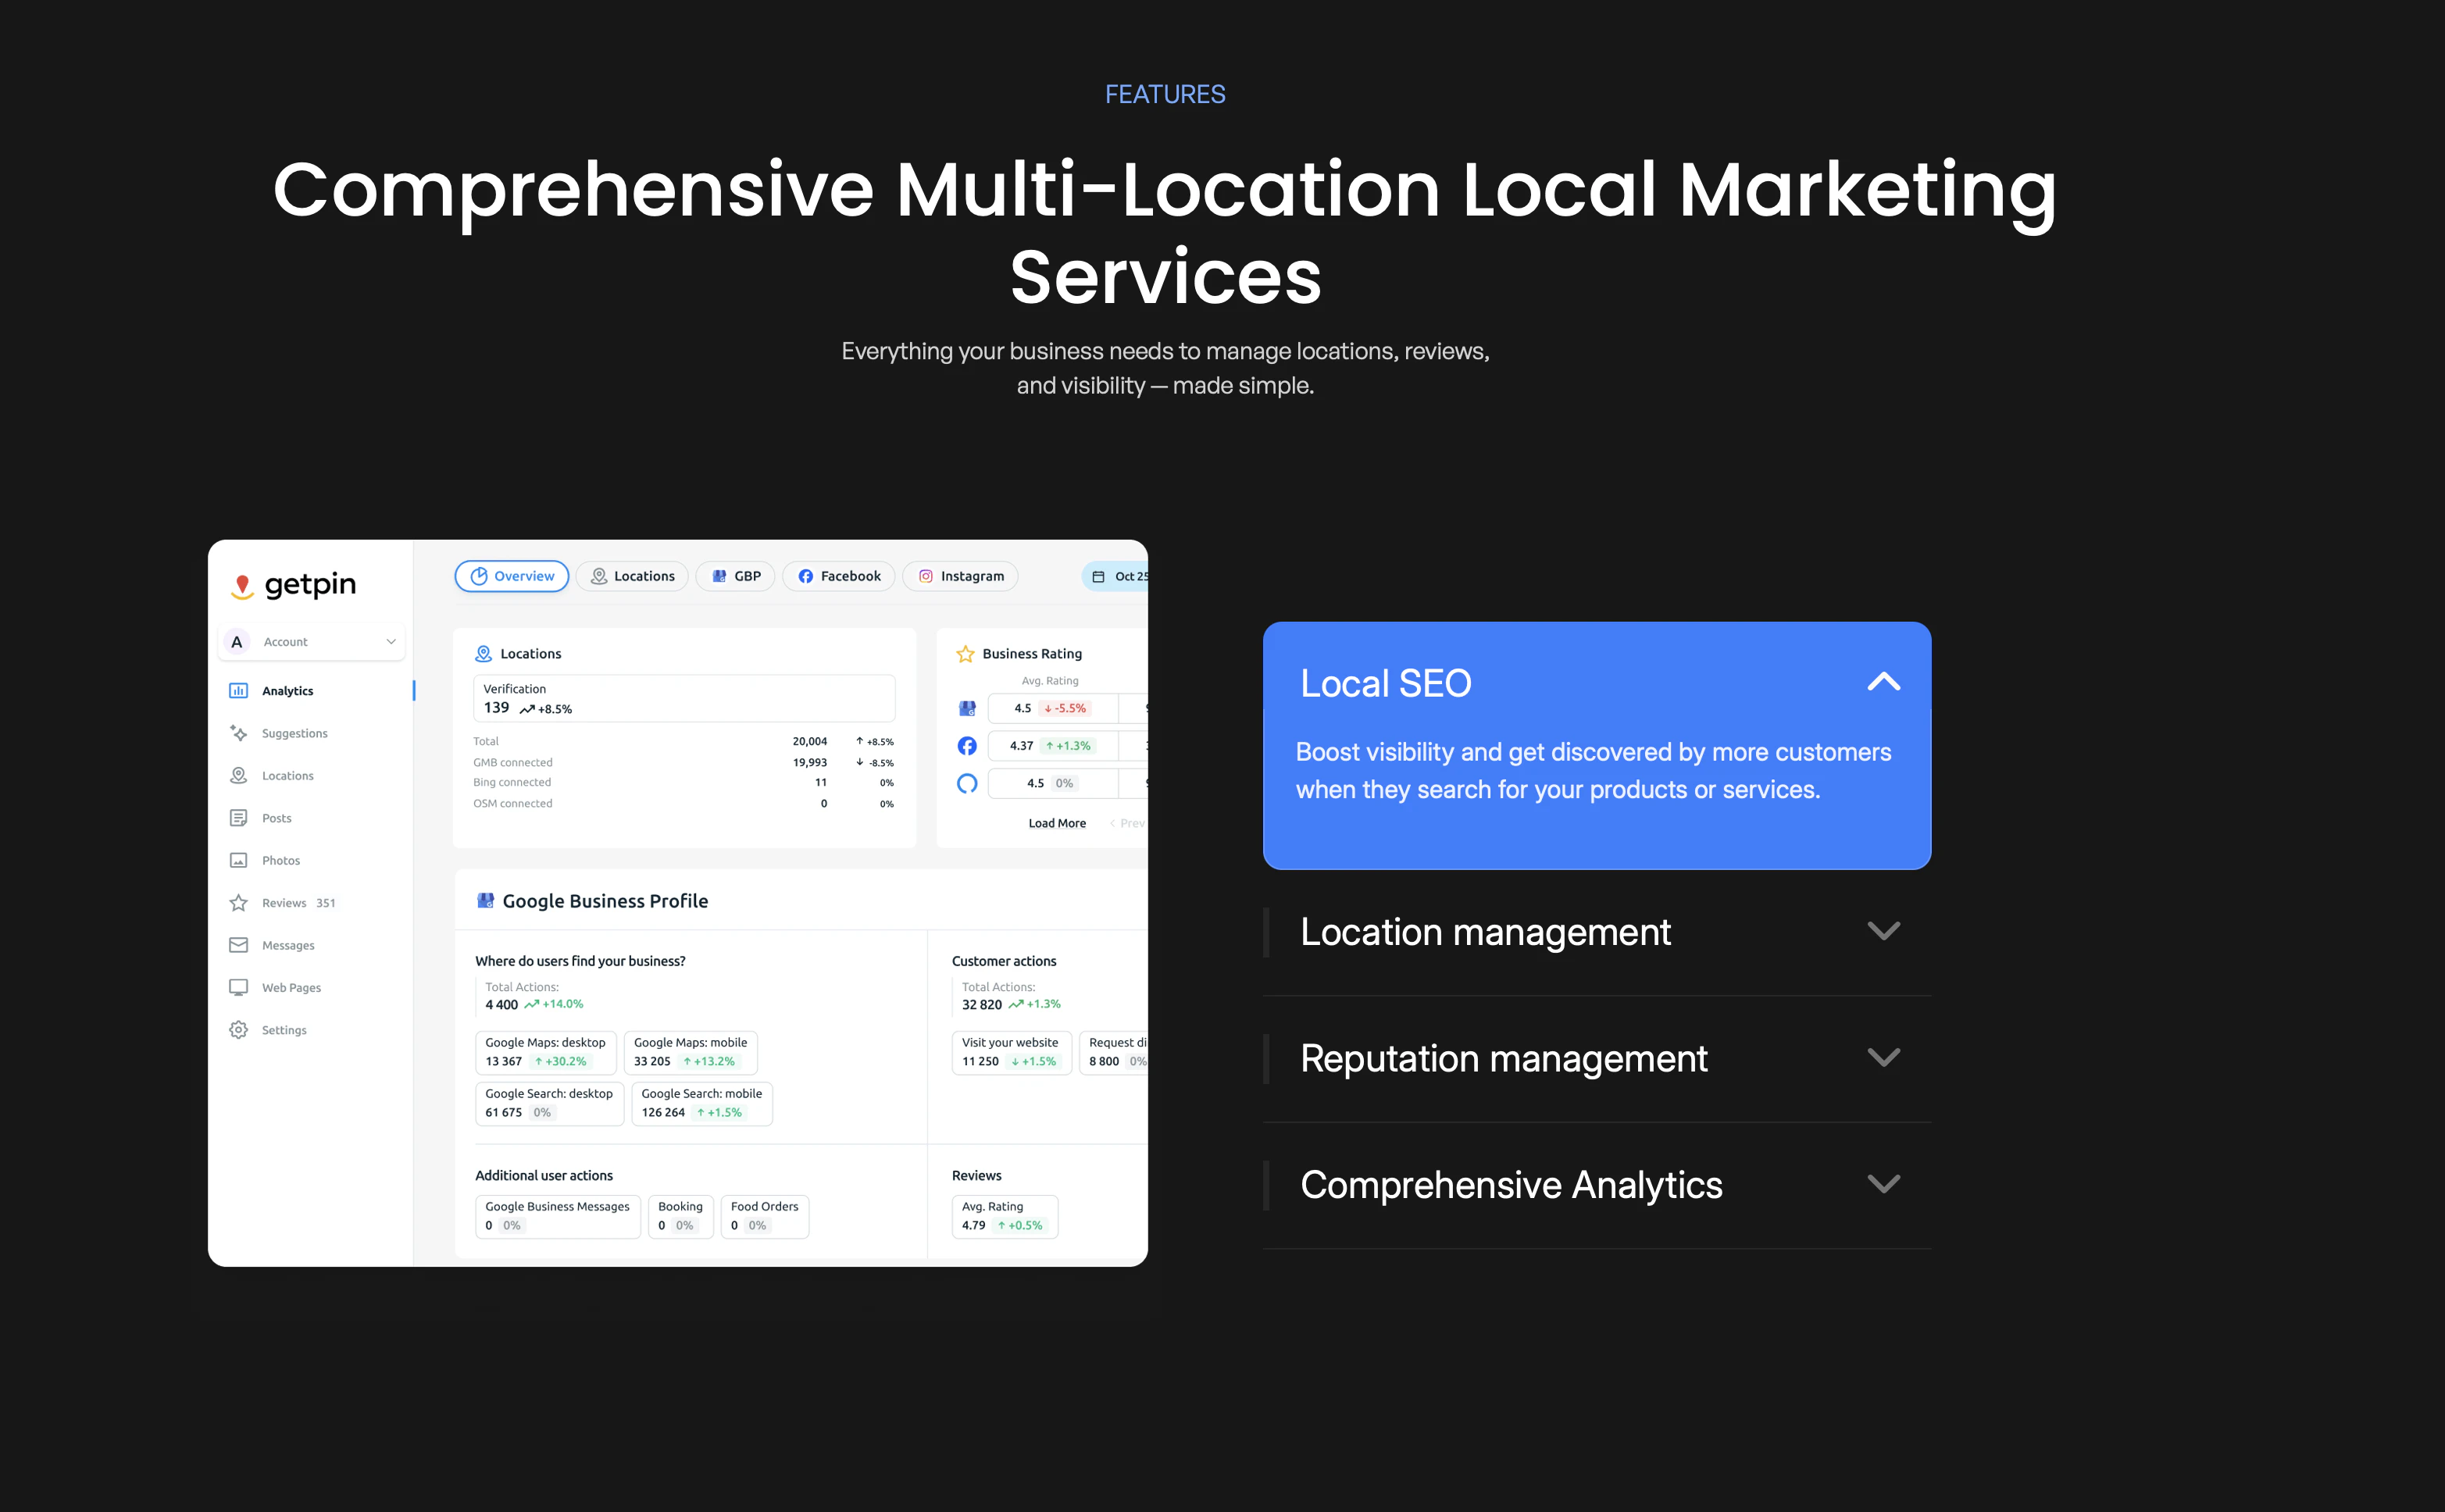
Task: Click the Web Pages monitor icon
Action: (x=238, y=987)
